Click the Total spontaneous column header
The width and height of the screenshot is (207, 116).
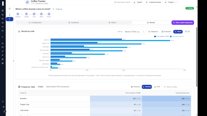pos(182,93)
